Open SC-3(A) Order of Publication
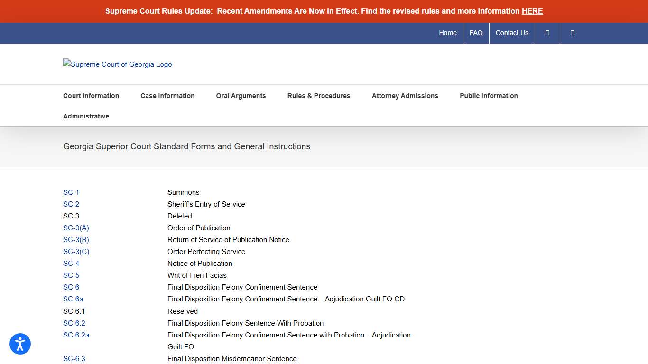 click(x=76, y=228)
